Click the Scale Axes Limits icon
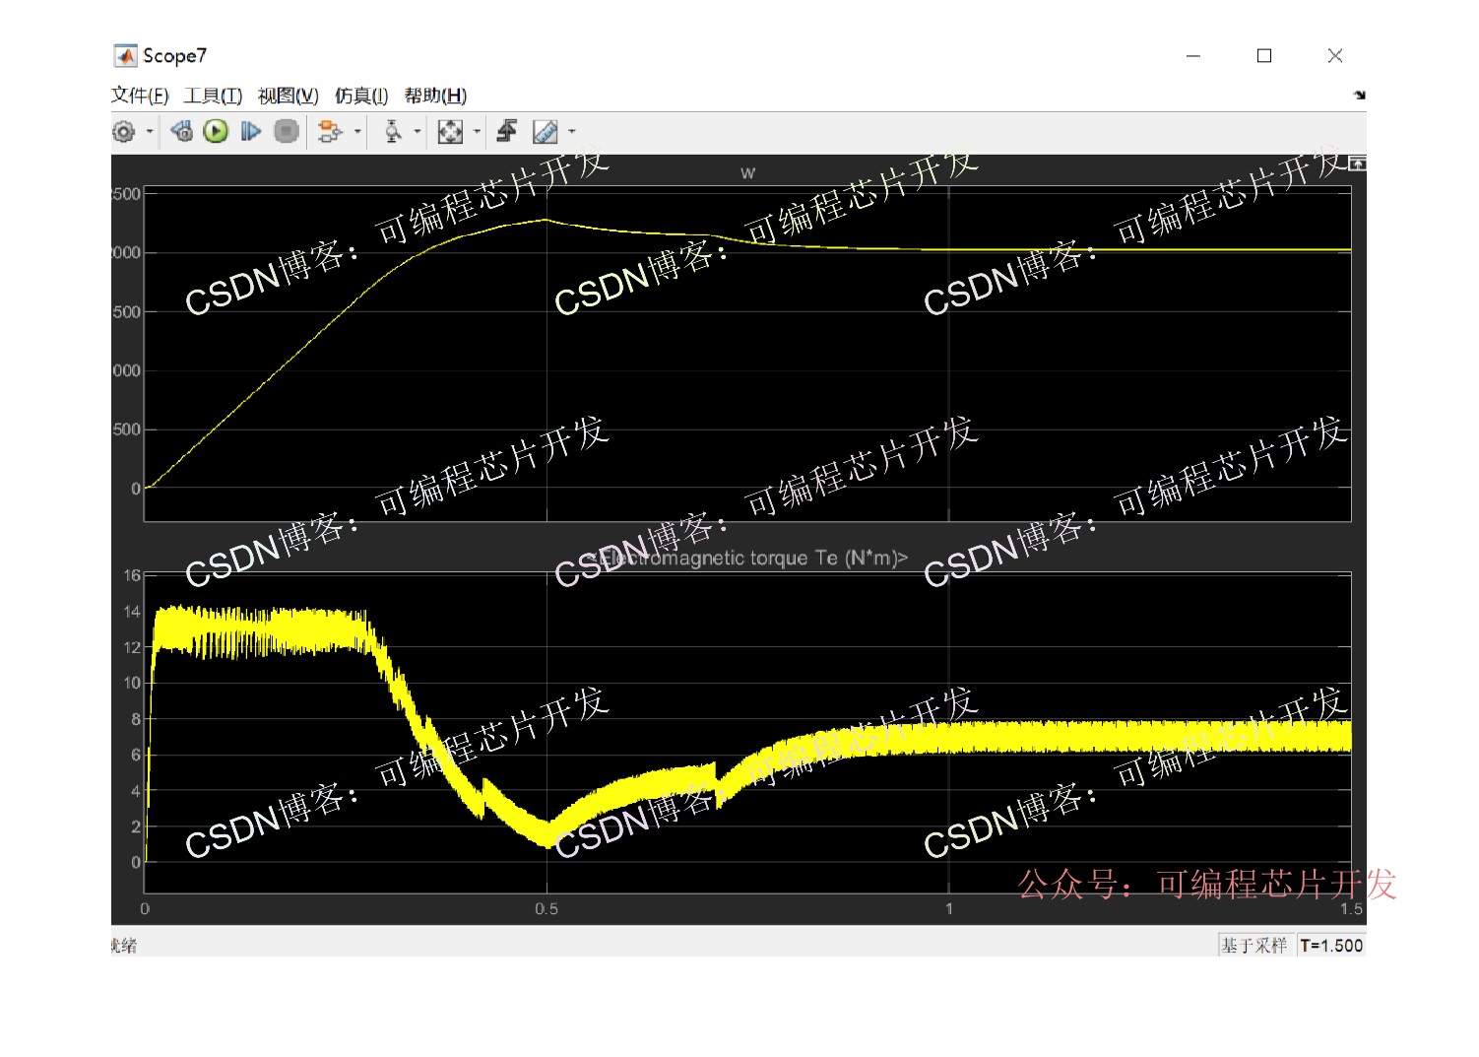This screenshot has height=1057, width=1479. coord(450,131)
